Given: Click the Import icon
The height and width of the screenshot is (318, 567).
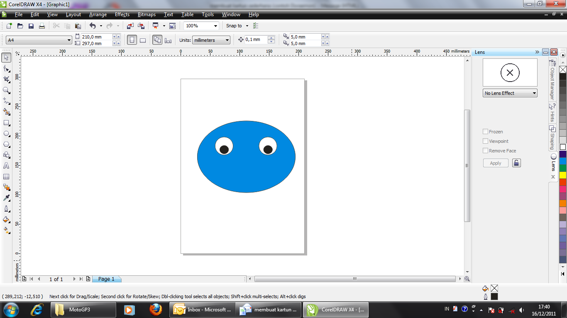Looking at the screenshot, I should [x=130, y=26].
